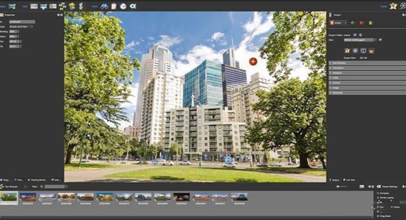Expand the Control section
This screenshot has width=406, height=220.
coord(367,83)
